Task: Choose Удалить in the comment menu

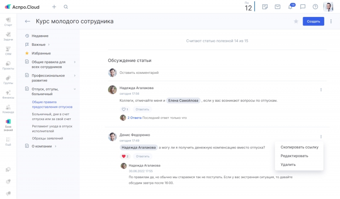Action: pos(288,165)
